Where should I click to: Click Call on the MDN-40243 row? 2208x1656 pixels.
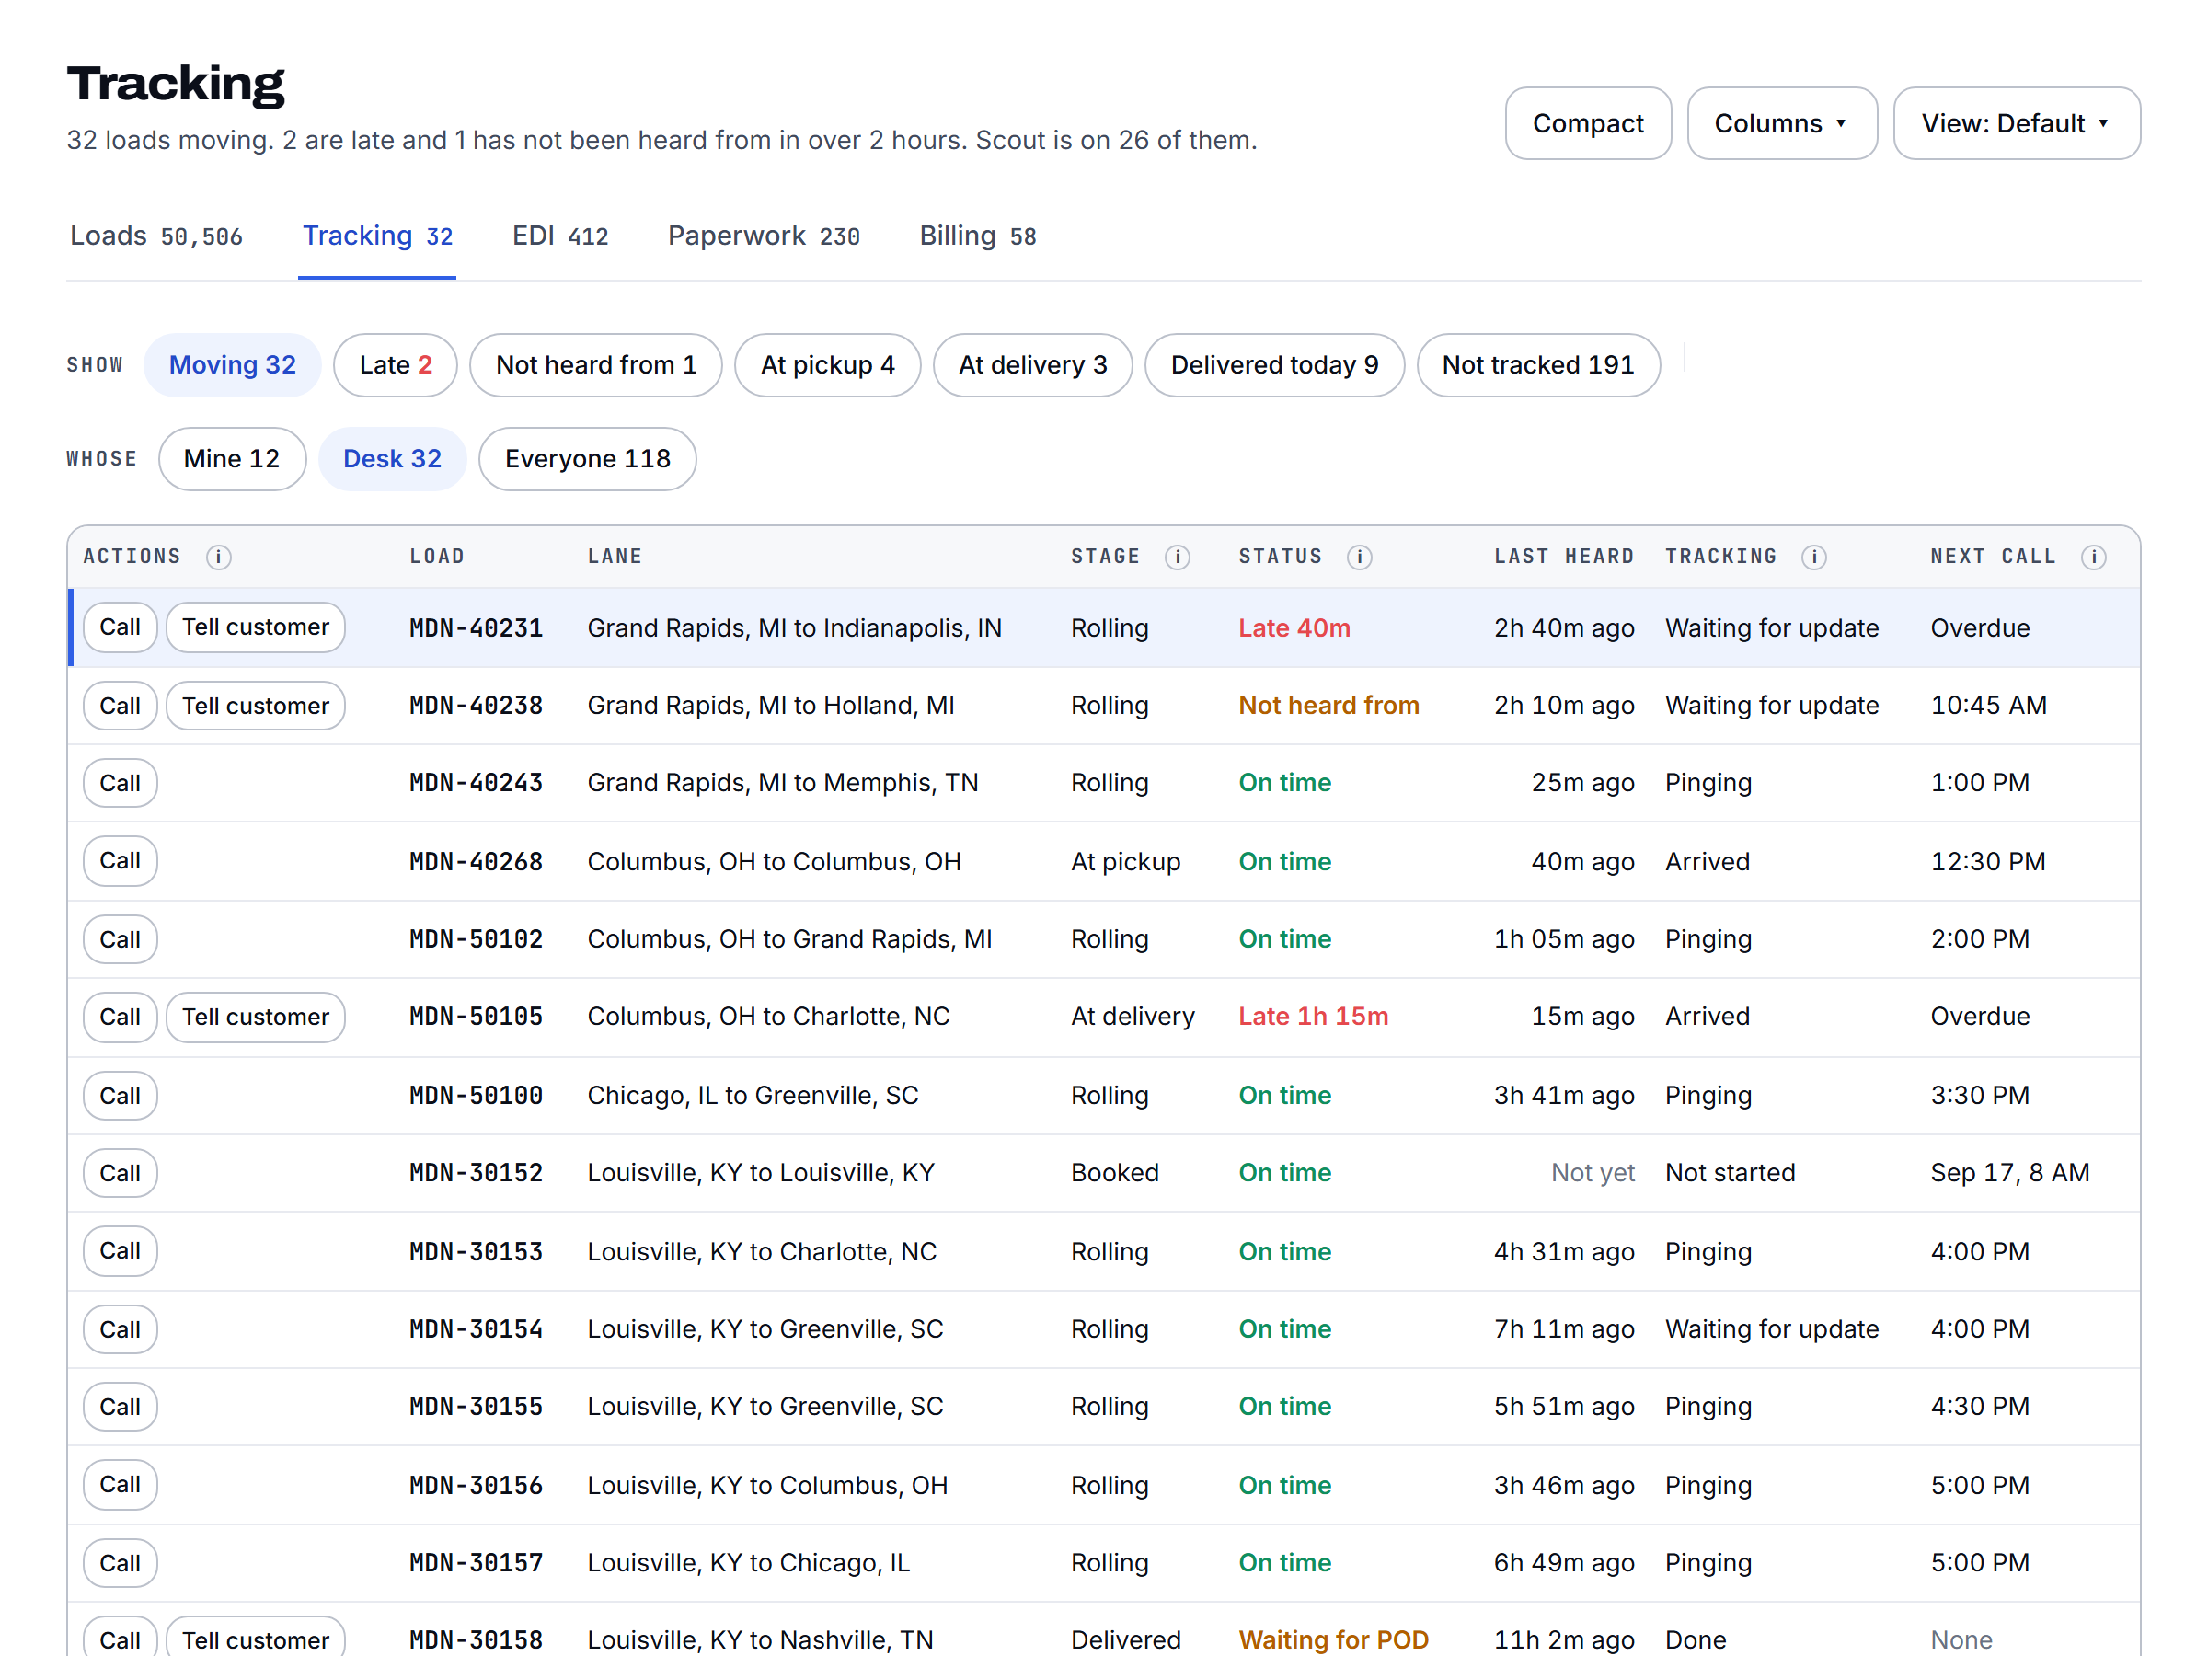coord(120,783)
